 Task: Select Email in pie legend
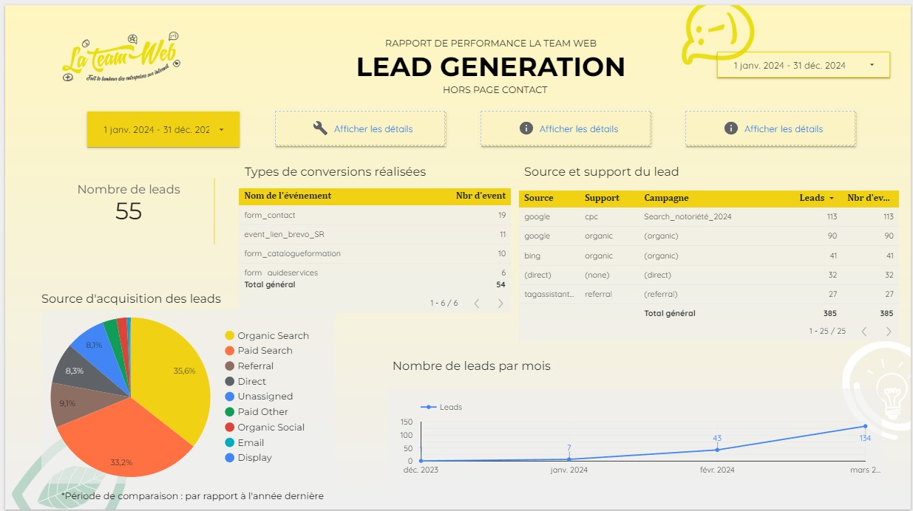pyautogui.click(x=245, y=443)
